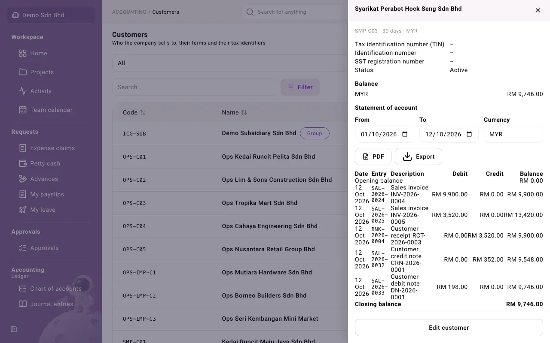The width and height of the screenshot is (550, 343).
Task: Click the search magnifier icon
Action: pyautogui.click(x=250, y=12)
